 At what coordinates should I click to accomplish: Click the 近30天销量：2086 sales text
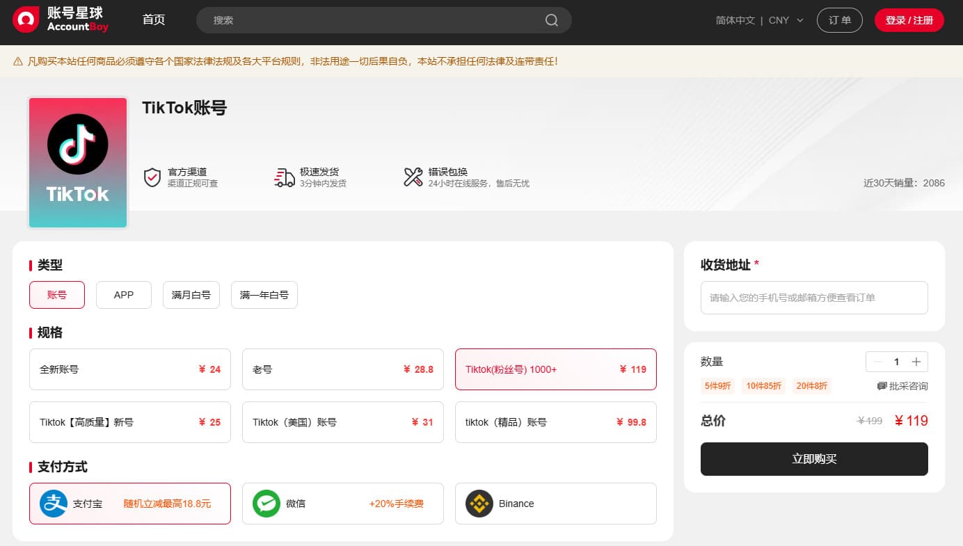pos(904,183)
